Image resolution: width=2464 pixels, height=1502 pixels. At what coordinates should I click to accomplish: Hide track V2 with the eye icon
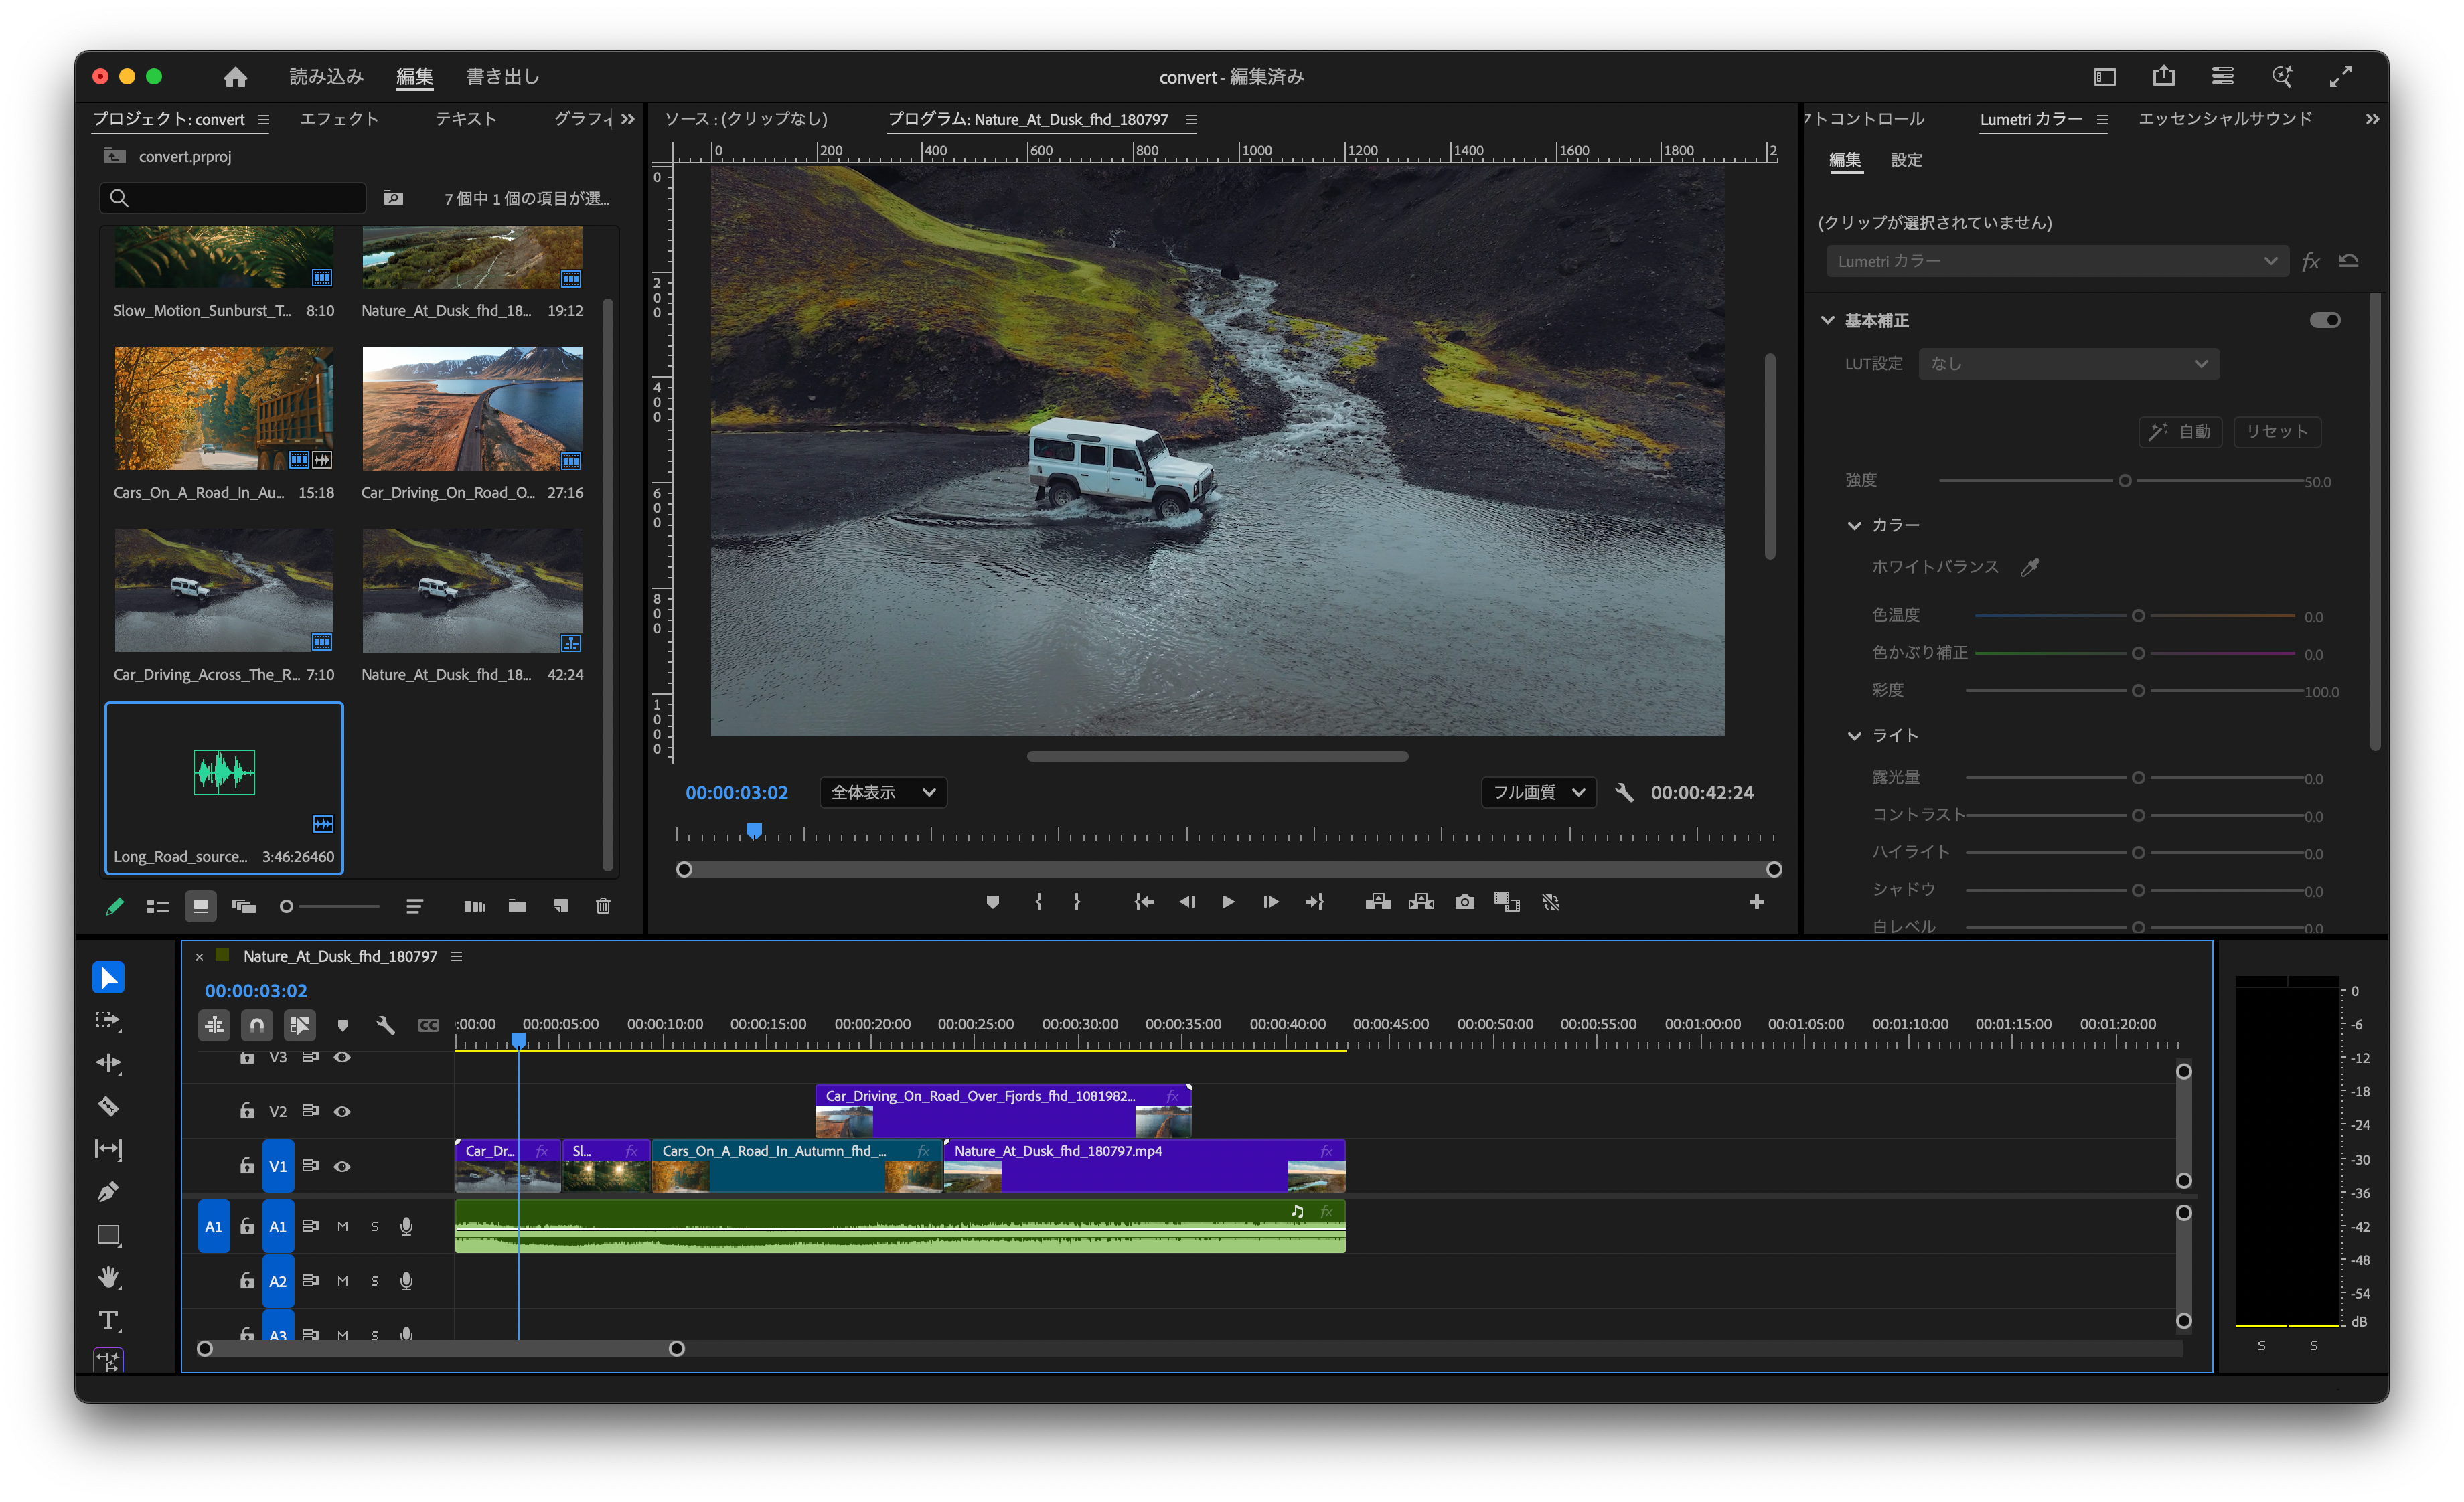click(342, 1111)
